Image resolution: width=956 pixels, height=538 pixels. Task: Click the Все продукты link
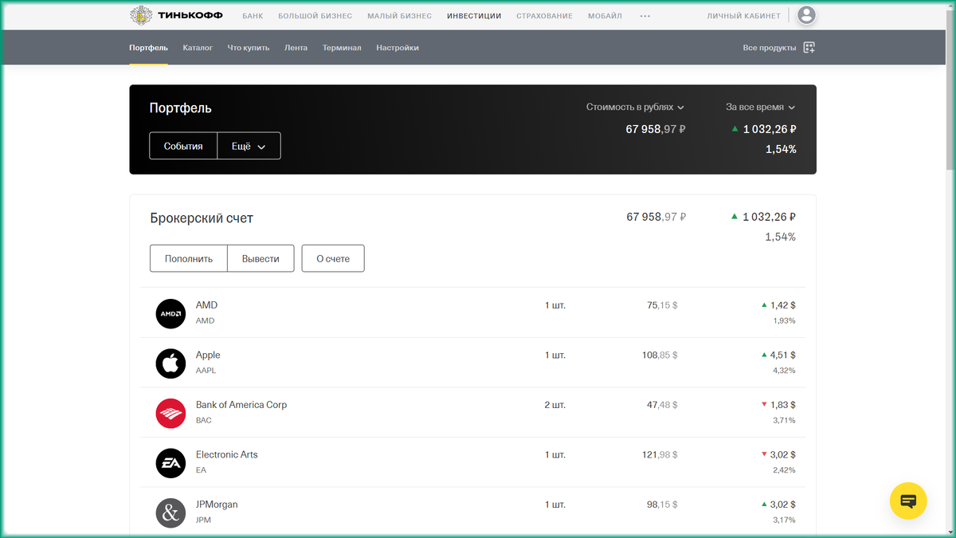click(x=770, y=48)
